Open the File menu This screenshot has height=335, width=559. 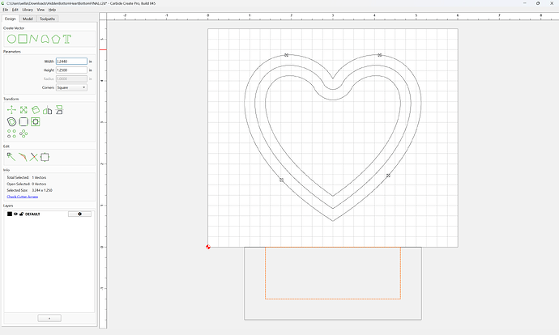coord(6,10)
